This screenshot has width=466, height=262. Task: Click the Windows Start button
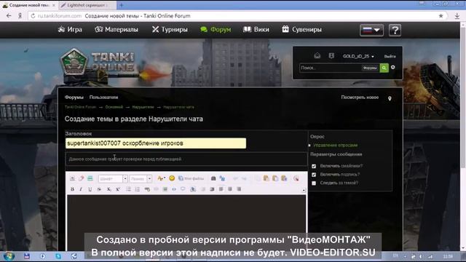tap(9, 256)
